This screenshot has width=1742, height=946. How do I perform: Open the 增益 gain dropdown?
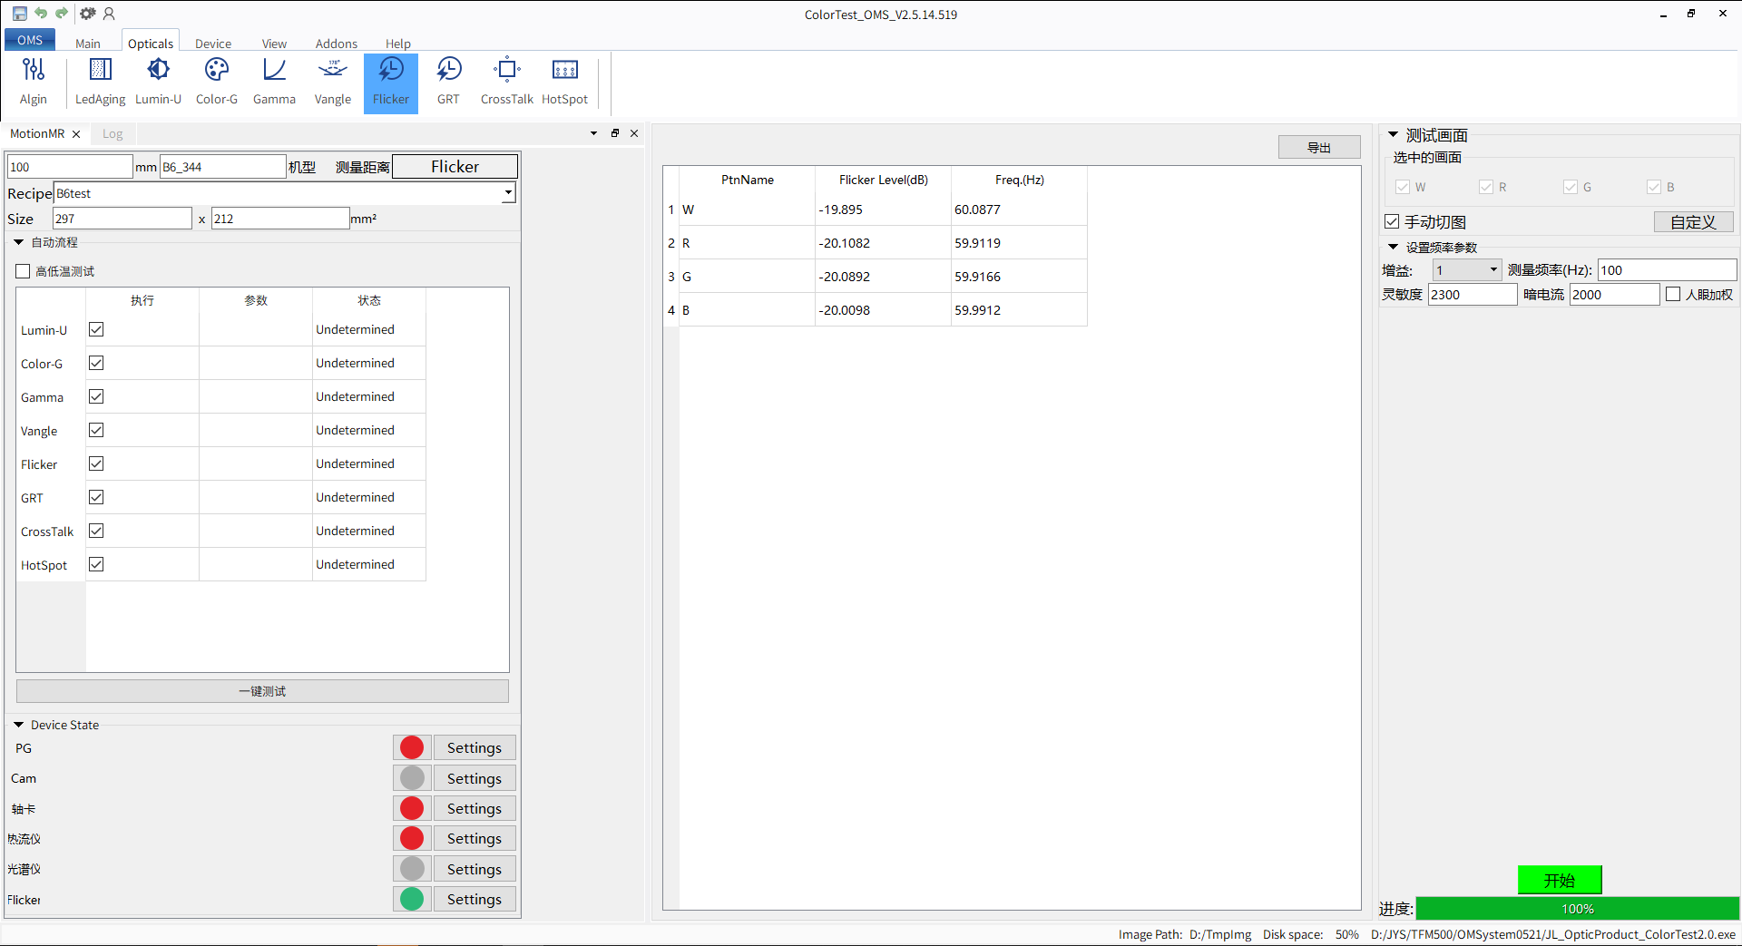click(1492, 269)
